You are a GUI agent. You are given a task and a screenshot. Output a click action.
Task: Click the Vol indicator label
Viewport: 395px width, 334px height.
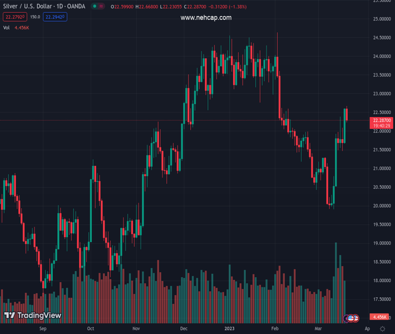[7, 27]
